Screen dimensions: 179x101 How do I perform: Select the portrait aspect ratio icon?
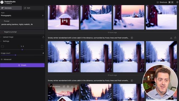[42, 46]
